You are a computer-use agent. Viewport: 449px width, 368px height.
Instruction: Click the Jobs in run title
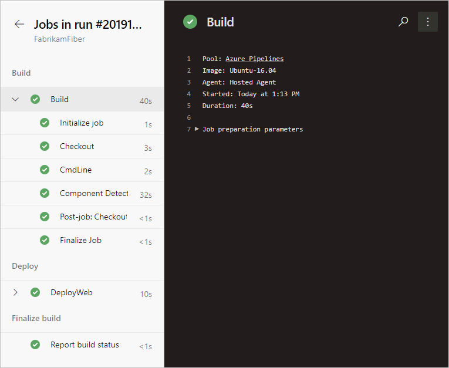pos(88,24)
